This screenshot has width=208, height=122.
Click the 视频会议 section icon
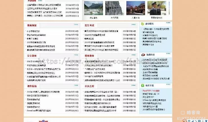click(x=143, y=55)
